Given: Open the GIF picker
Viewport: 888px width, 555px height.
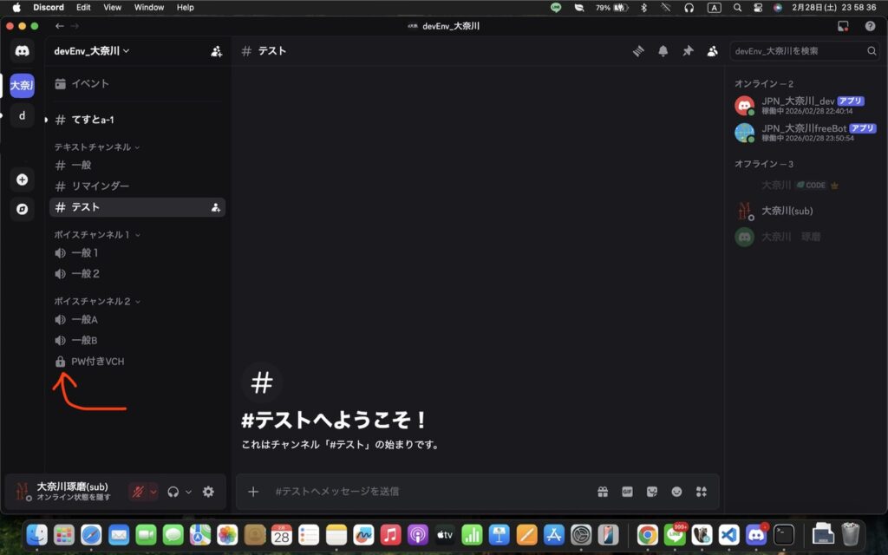Looking at the screenshot, I should [627, 492].
